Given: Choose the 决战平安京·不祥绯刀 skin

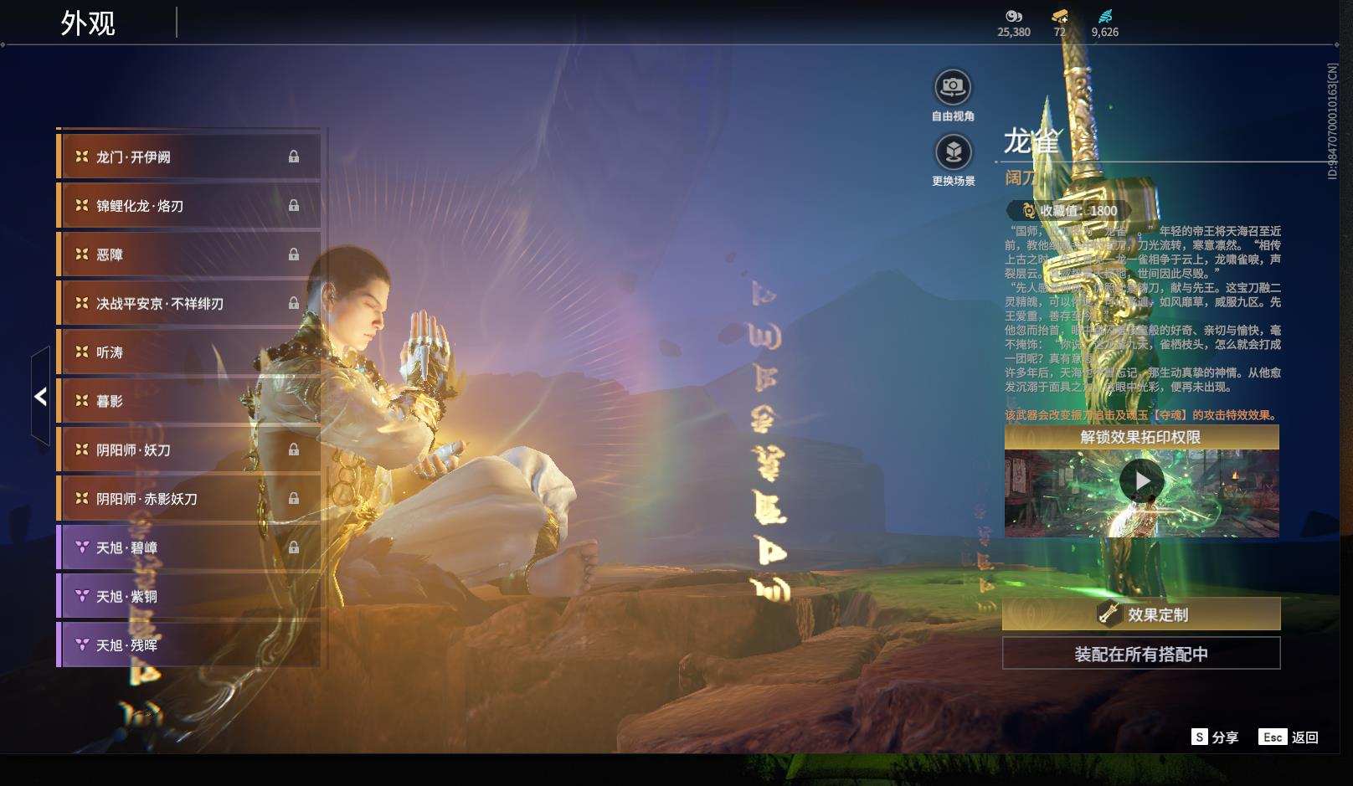Looking at the screenshot, I should tap(188, 303).
